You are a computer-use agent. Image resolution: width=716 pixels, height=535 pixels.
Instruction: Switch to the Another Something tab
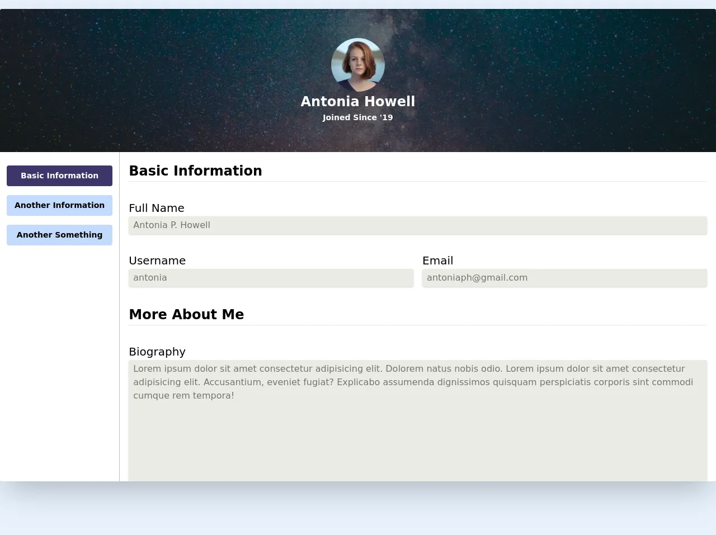(59, 235)
